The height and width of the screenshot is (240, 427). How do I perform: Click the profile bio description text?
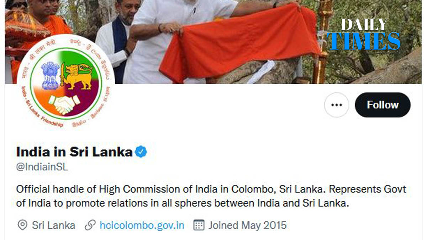pos(211,196)
